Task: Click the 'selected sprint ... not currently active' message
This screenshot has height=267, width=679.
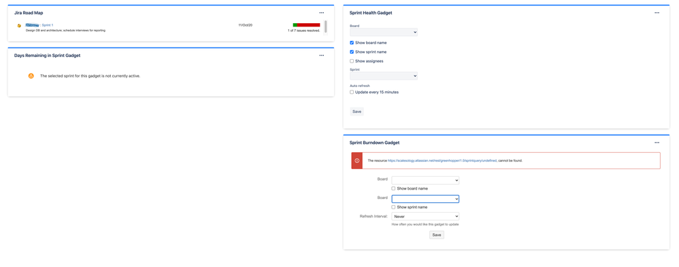Action: point(90,76)
